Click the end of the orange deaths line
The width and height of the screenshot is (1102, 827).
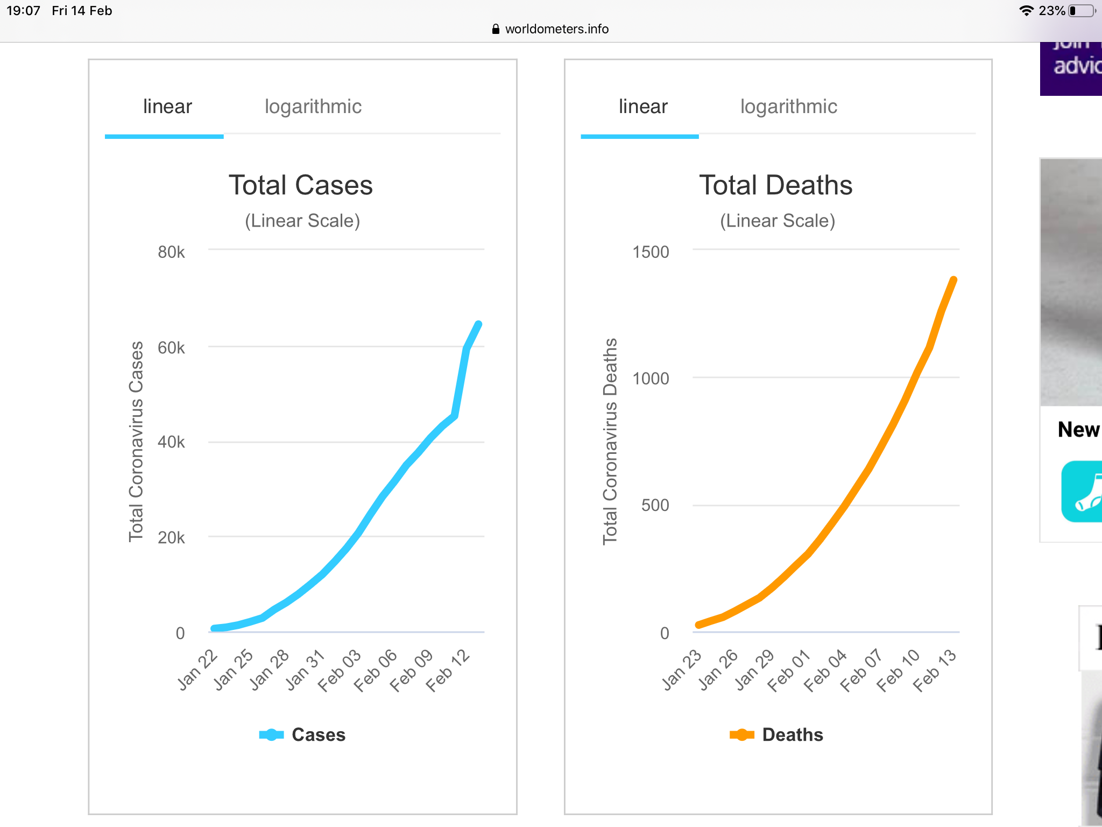(x=953, y=280)
